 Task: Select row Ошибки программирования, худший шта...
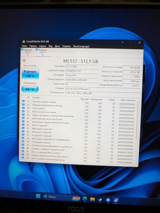click(x=78, y=146)
